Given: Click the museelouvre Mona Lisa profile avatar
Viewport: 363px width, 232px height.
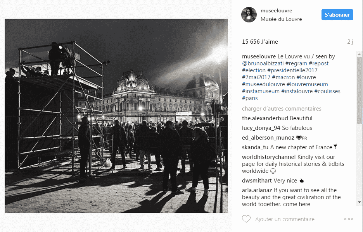Looking at the screenshot, I should 249,15.
